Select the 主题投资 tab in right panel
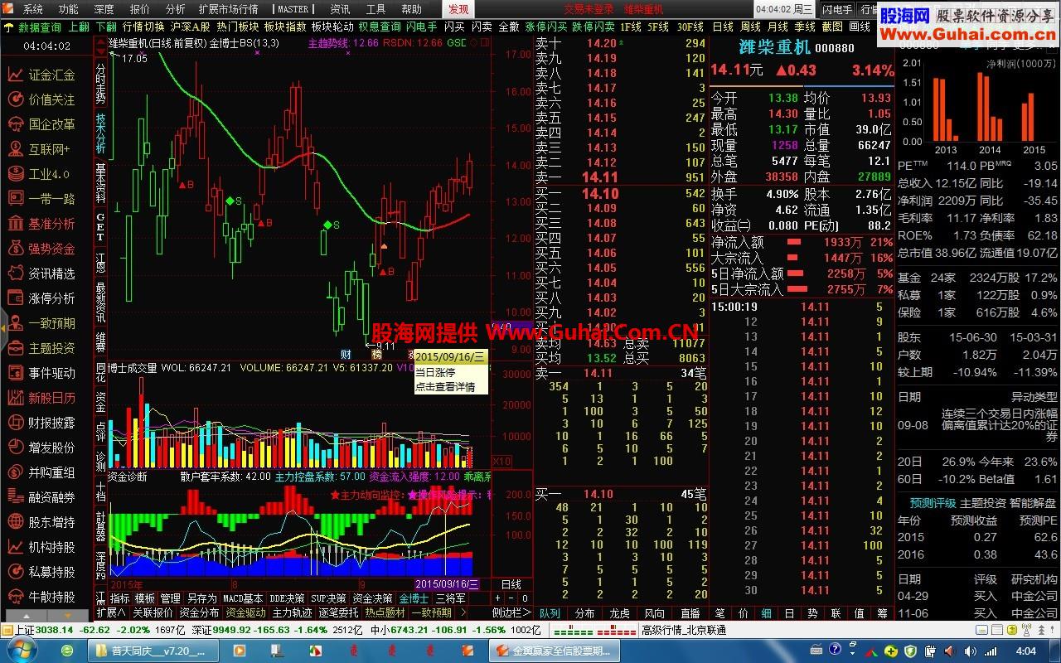 tap(983, 503)
